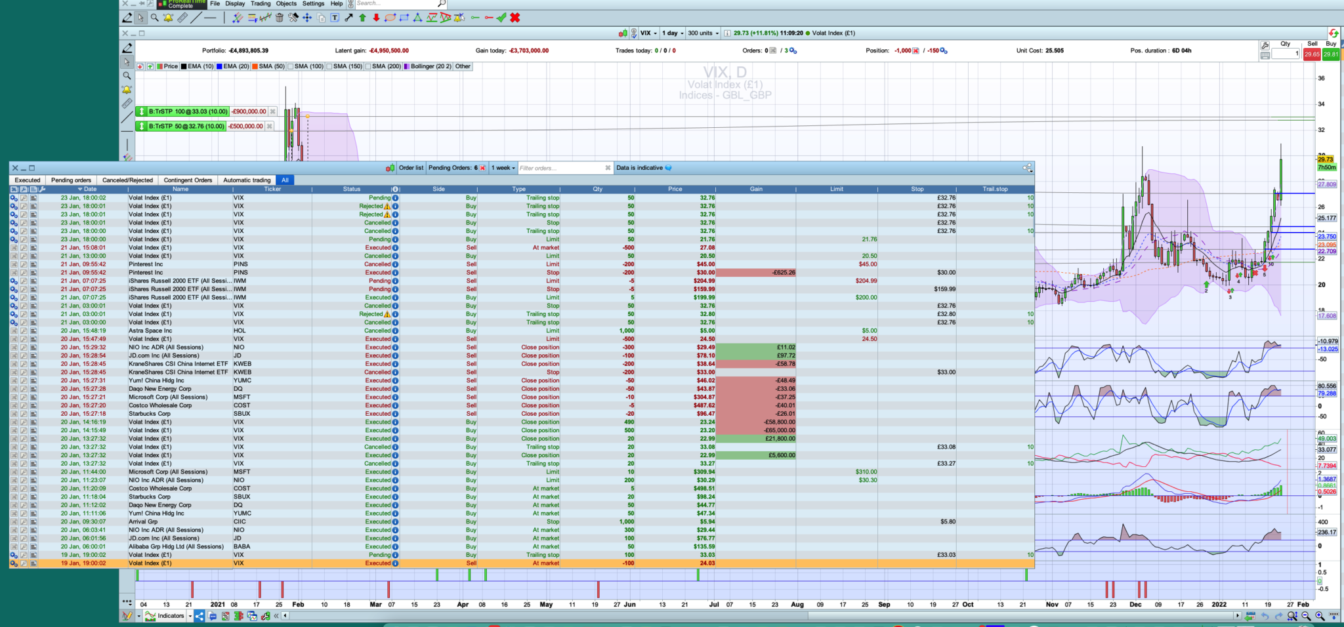
Task: Insert a green up arrow object
Action: coord(362,18)
